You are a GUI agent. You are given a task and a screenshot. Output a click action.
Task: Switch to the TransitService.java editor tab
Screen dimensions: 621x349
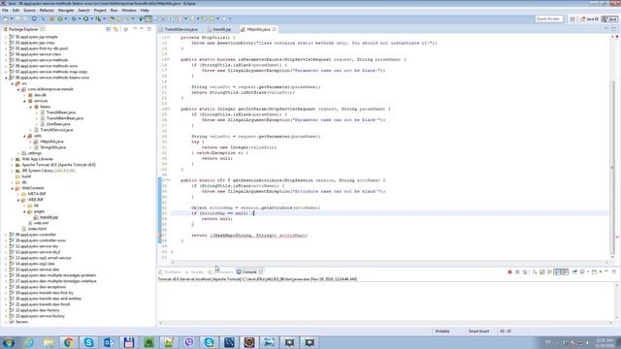pyautogui.click(x=180, y=29)
